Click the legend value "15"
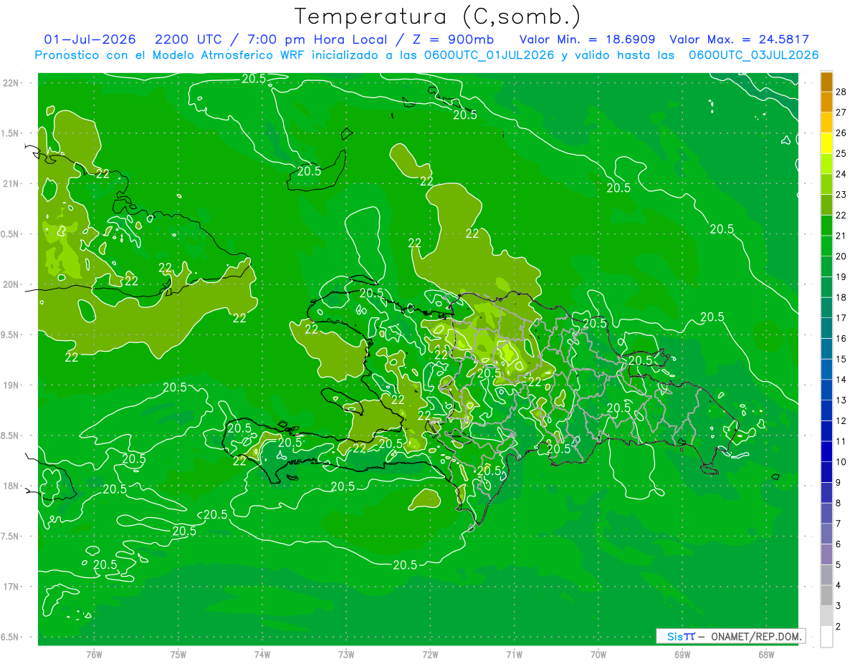 841,359
